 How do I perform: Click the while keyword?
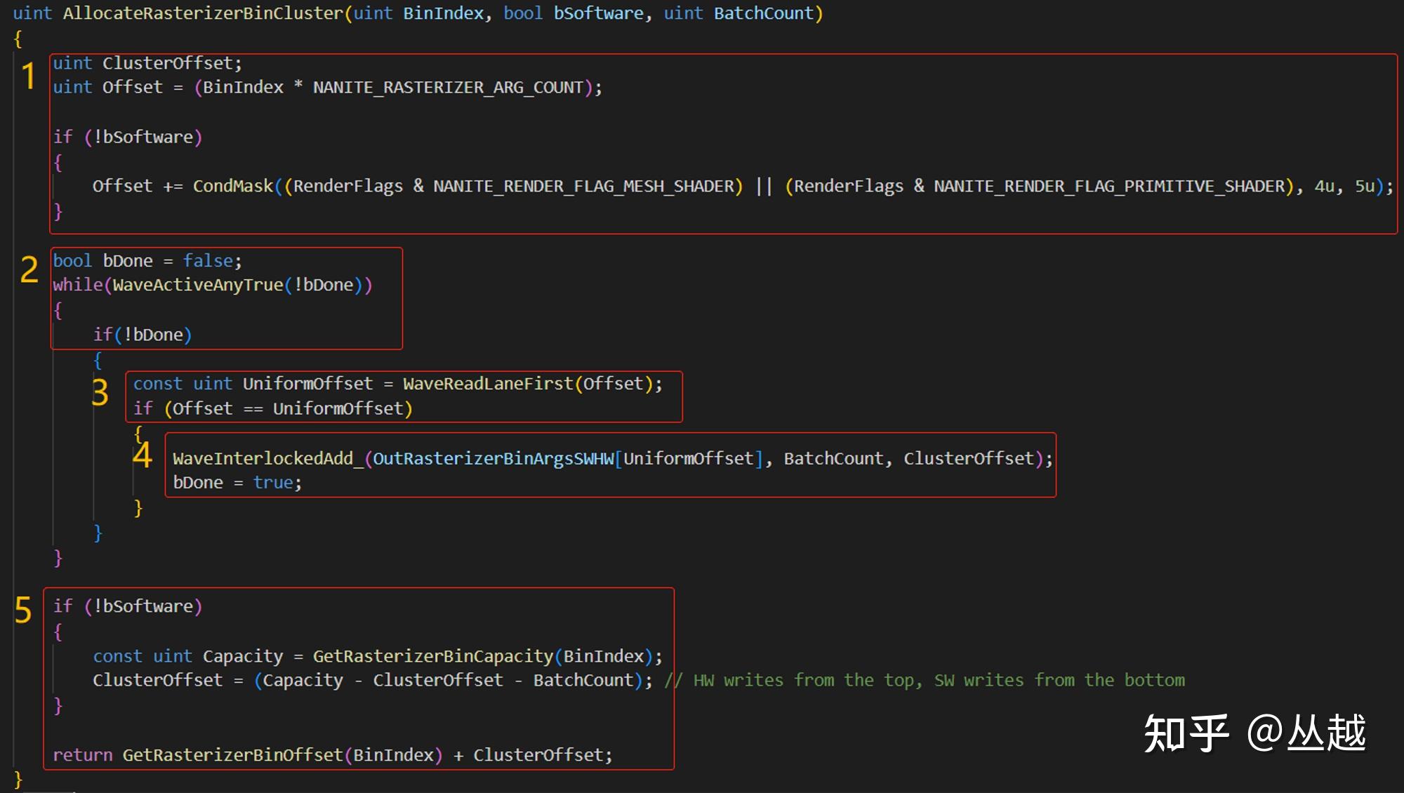click(77, 285)
